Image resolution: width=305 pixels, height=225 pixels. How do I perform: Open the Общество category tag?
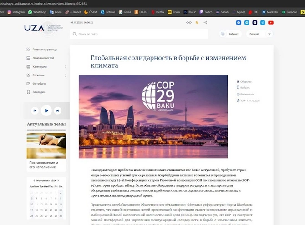(x=244, y=82)
